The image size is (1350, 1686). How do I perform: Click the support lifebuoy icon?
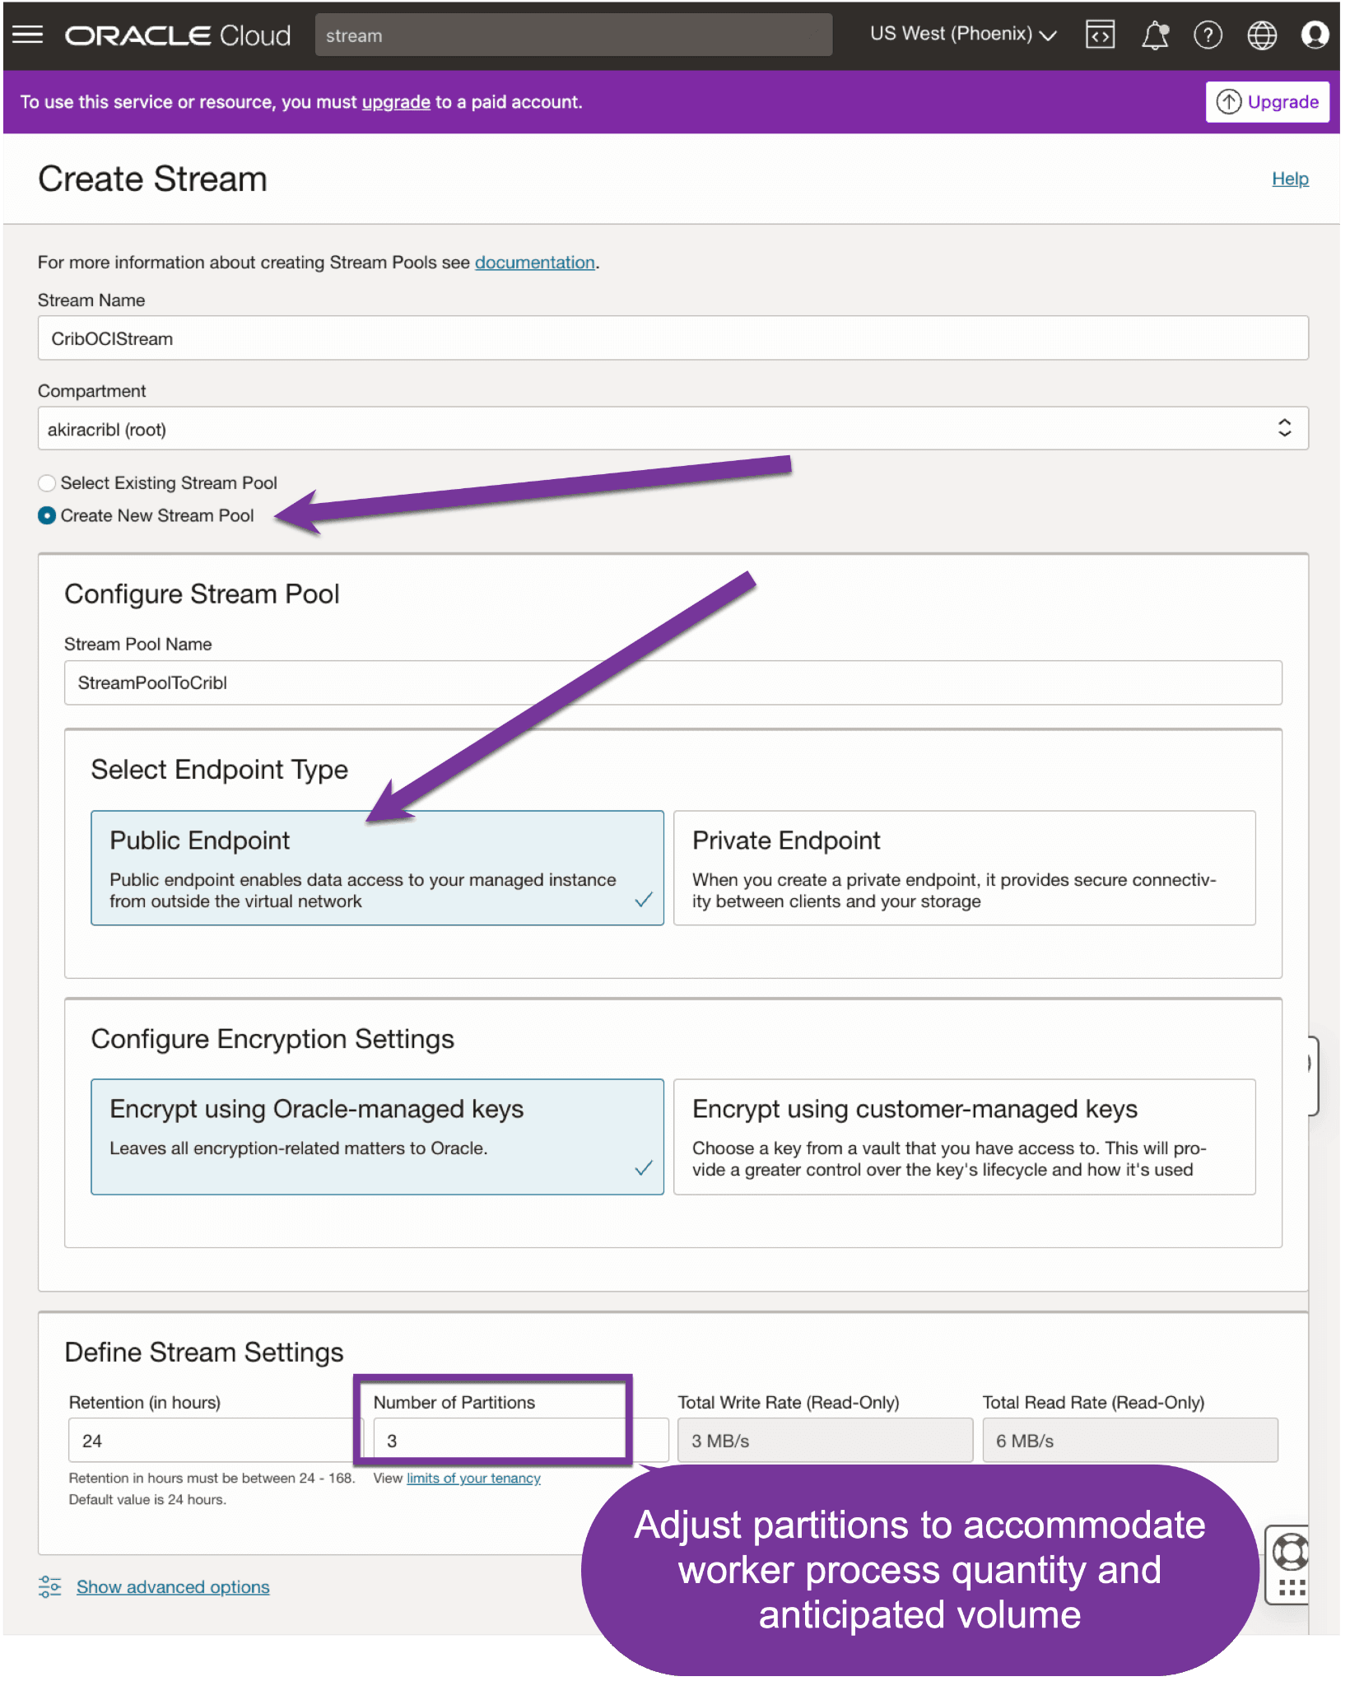[1290, 1553]
